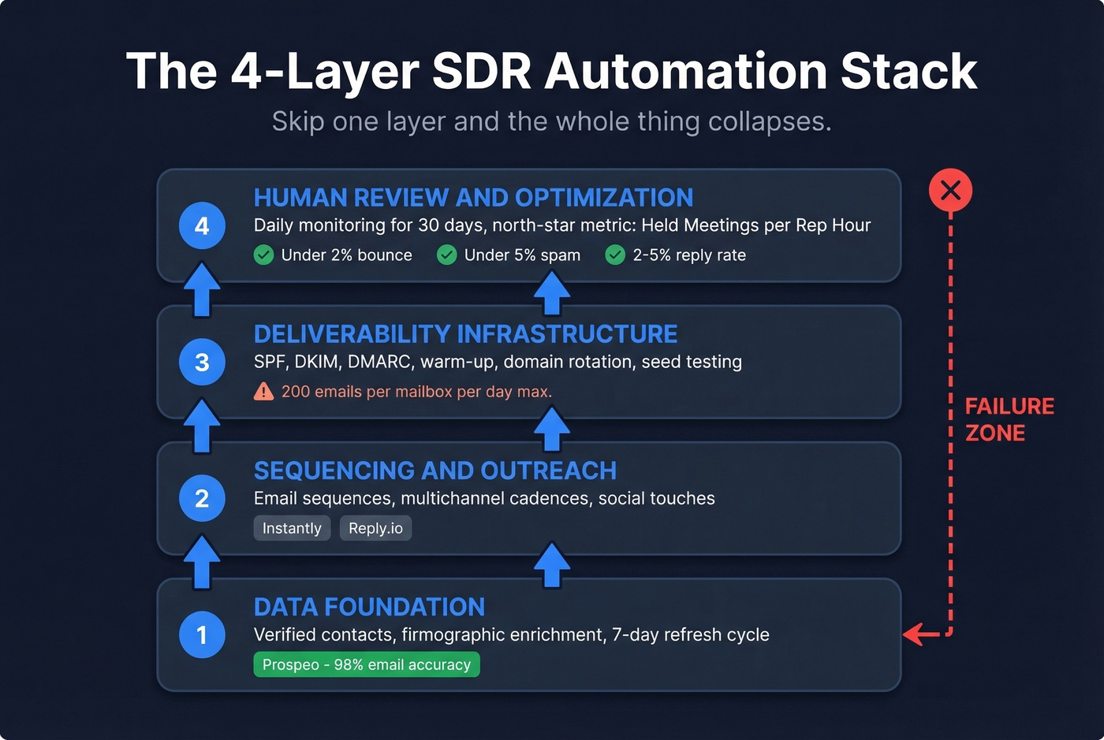Viewport: 1104px width, 740px height.
Task: Select the checkmark beside 2-5% reply rate
Action: pyautogui.click(x=614, y=255)
